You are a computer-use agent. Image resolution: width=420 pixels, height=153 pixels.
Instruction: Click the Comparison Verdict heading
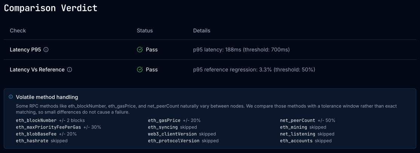tap(50, 8)
